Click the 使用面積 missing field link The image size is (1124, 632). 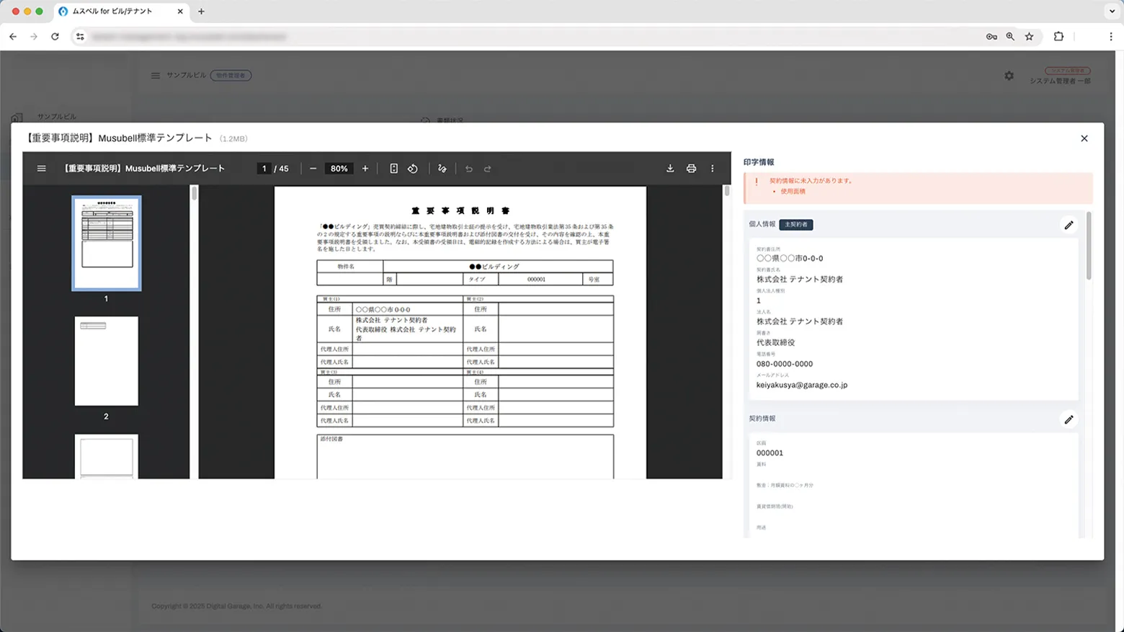click(x=793, y=192)
